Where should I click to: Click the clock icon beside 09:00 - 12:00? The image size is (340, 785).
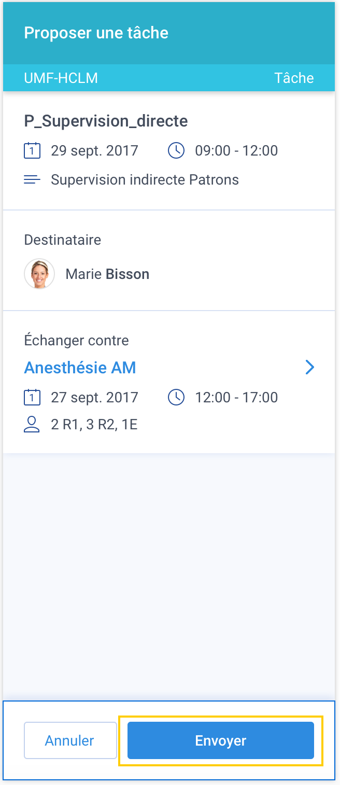coord(176,151)
